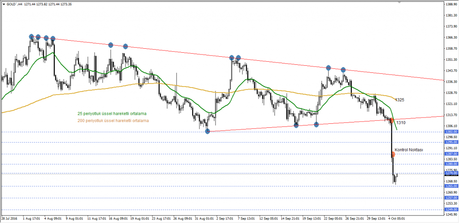The height and width of the screenshot is (223, 459).
Task: Click the 1253.30 price axis value
Action: click(x=452, y=203)
